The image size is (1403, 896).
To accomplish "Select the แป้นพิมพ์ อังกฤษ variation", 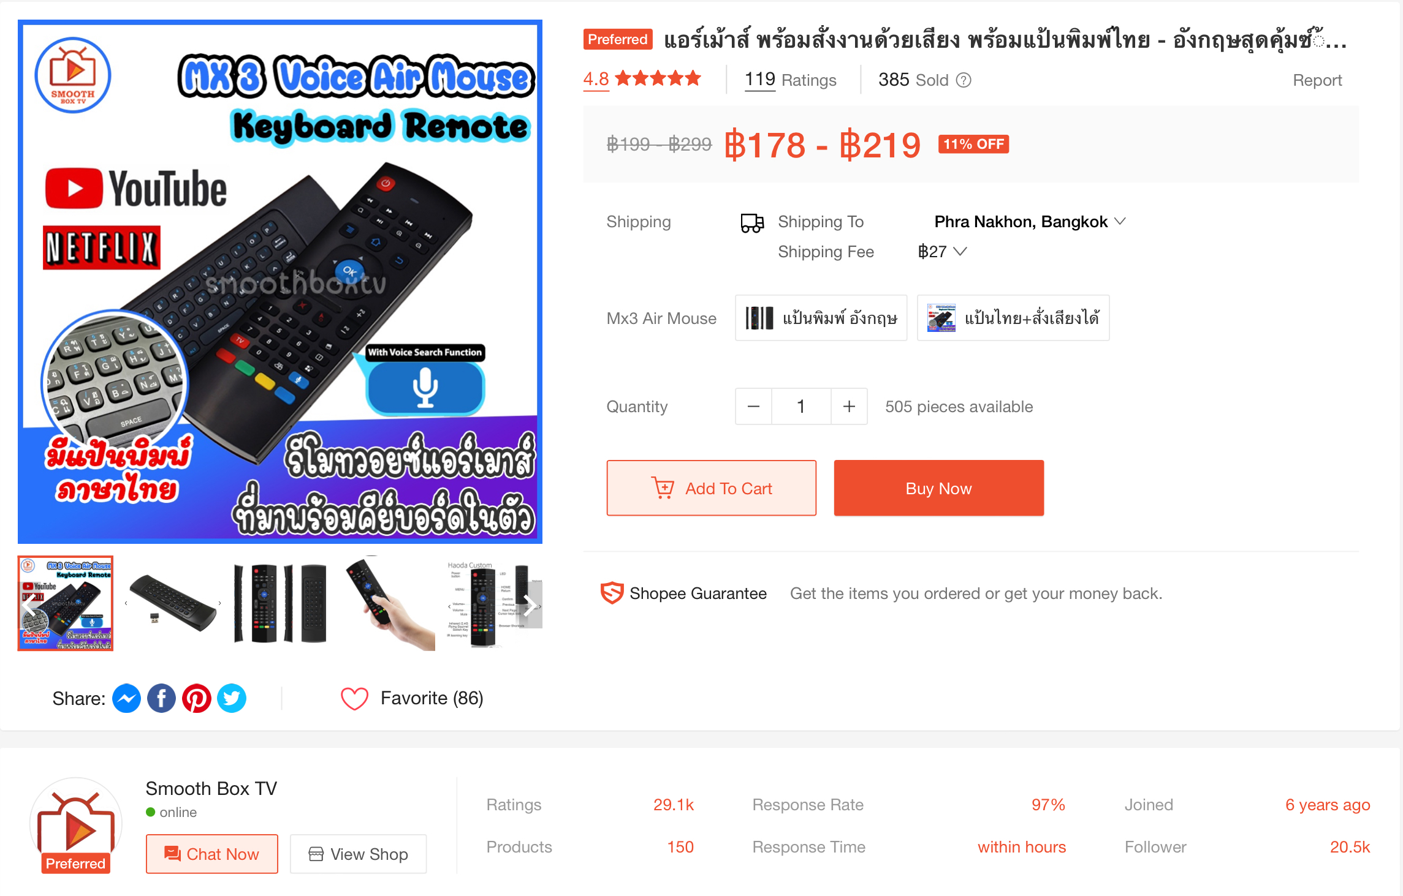I will click(x=821, y=318).
